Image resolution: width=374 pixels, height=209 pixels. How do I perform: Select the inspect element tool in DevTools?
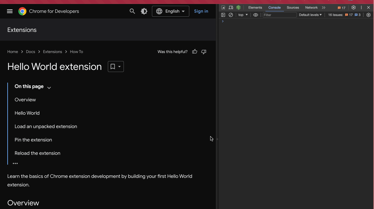point(223,7)
